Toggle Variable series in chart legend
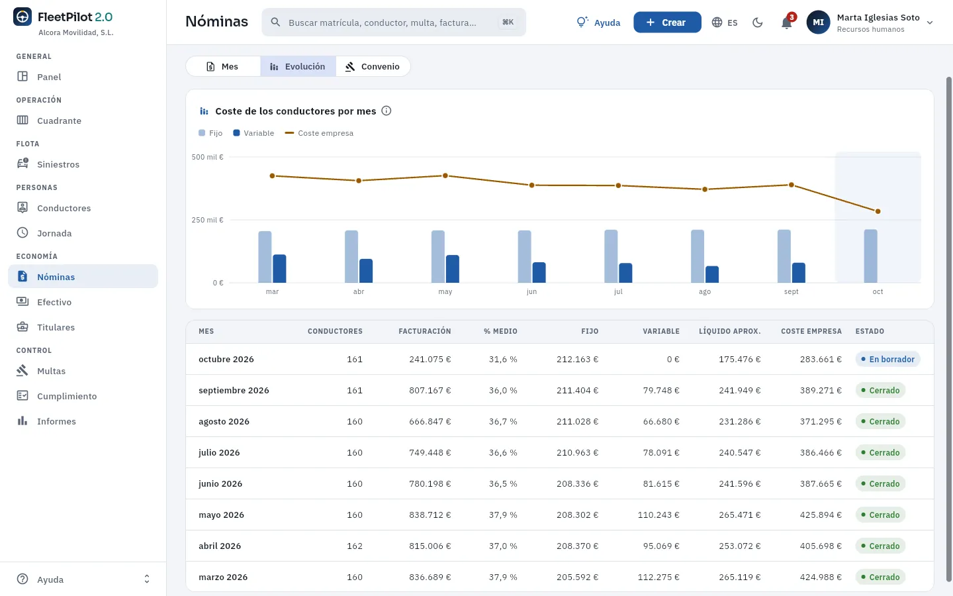953x596 pixels. click(253, 133)
